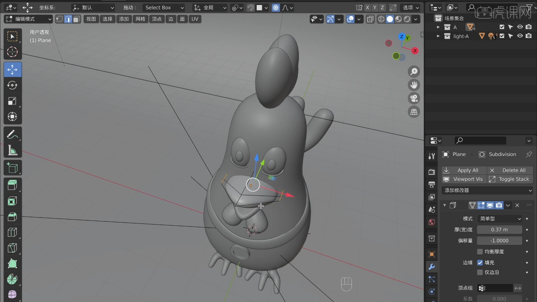Click the Delete All button

click(x=510, y=170)
